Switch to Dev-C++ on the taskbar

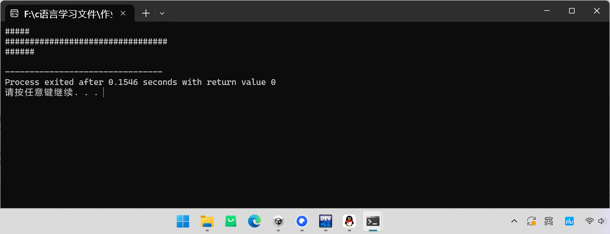click(x=326, y=221)
